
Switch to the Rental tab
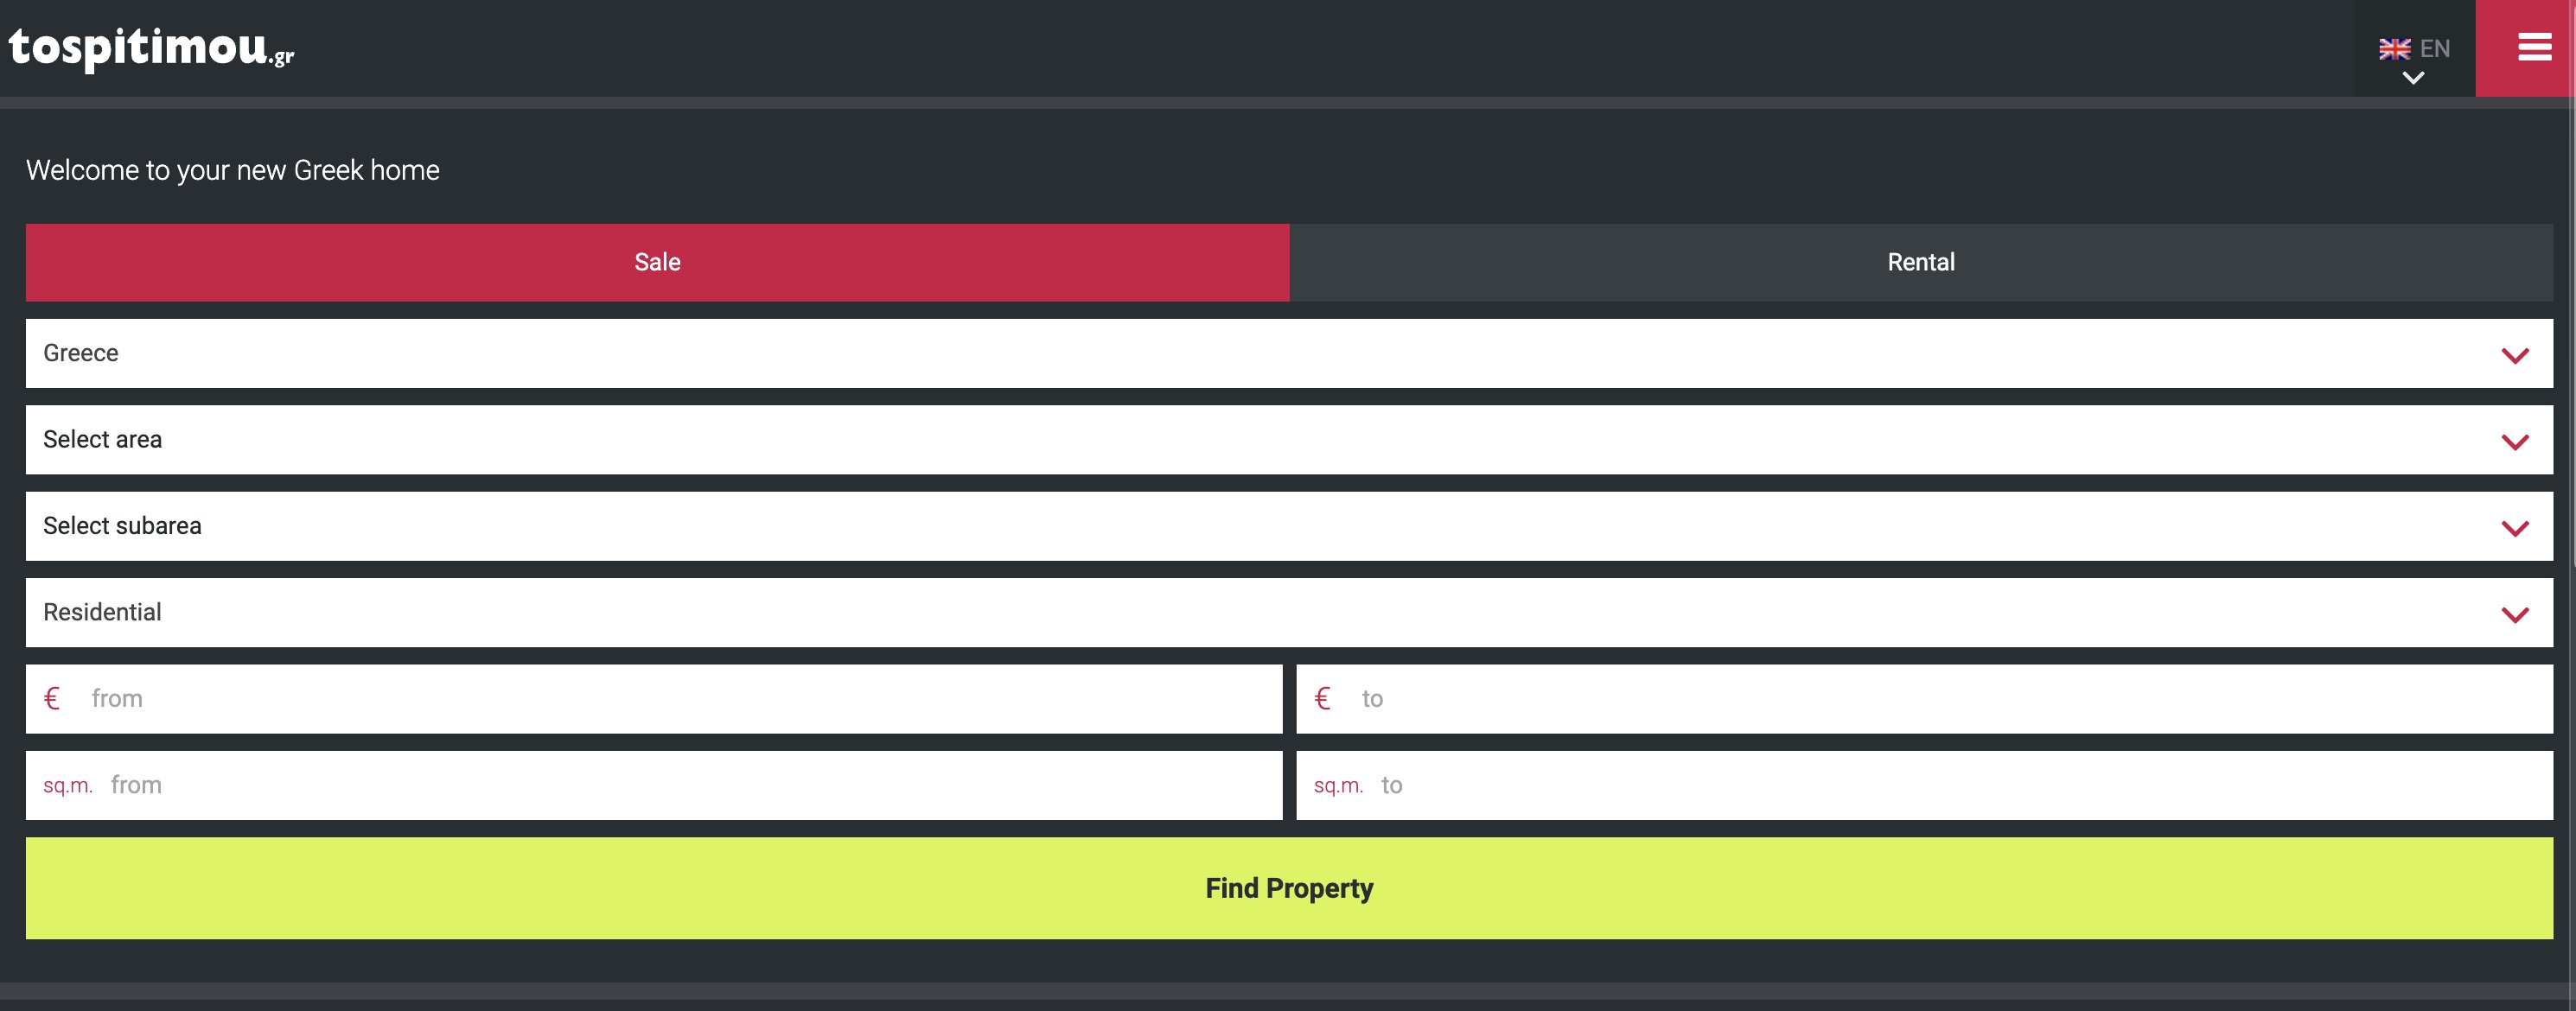pos(1920,262)
